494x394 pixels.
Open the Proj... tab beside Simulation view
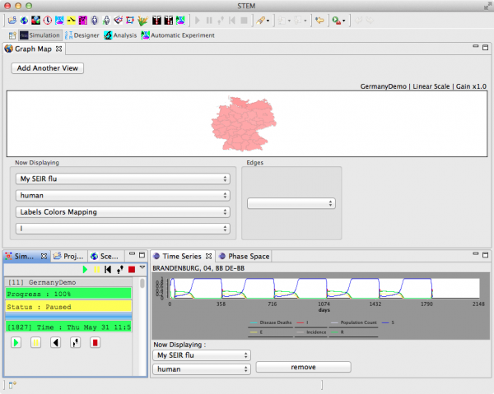[68, 257]
